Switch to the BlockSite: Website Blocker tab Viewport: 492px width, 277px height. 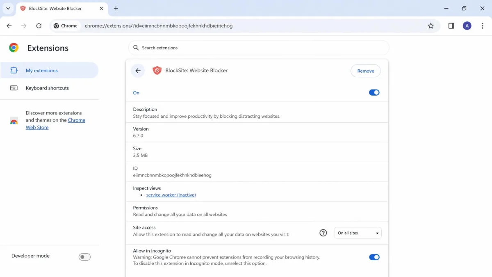(x=62, y=8)
